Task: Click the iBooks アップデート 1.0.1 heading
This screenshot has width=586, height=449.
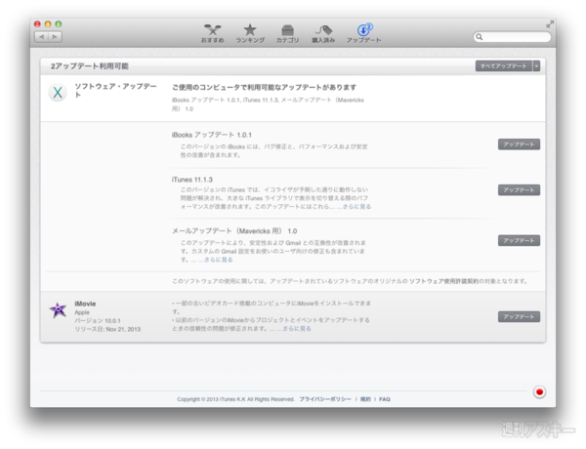Action: pos(212,135)
